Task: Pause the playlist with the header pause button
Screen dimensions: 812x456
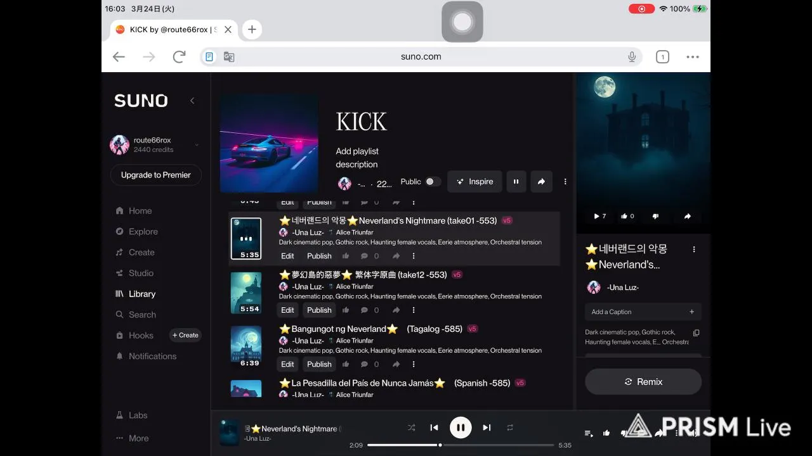Action: [516, 182]
